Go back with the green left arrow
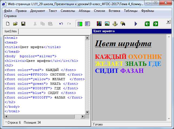This screenshot has height=129, width=174. coord(147,24)
